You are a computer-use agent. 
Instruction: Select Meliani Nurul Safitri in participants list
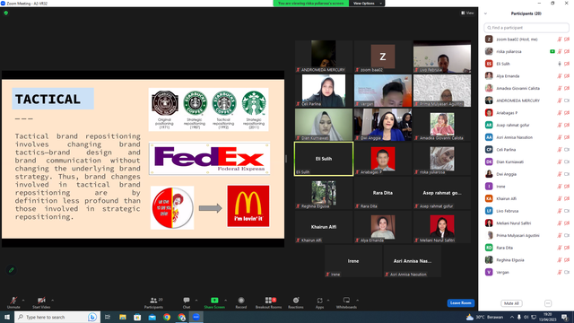point(526,223)
